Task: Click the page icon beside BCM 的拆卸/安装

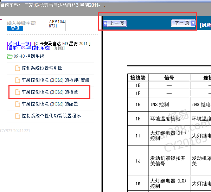Action: 18,80
